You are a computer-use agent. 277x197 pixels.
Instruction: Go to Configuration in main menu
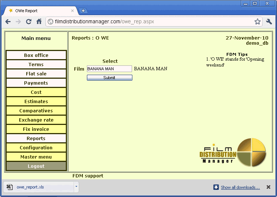[36, 147]
